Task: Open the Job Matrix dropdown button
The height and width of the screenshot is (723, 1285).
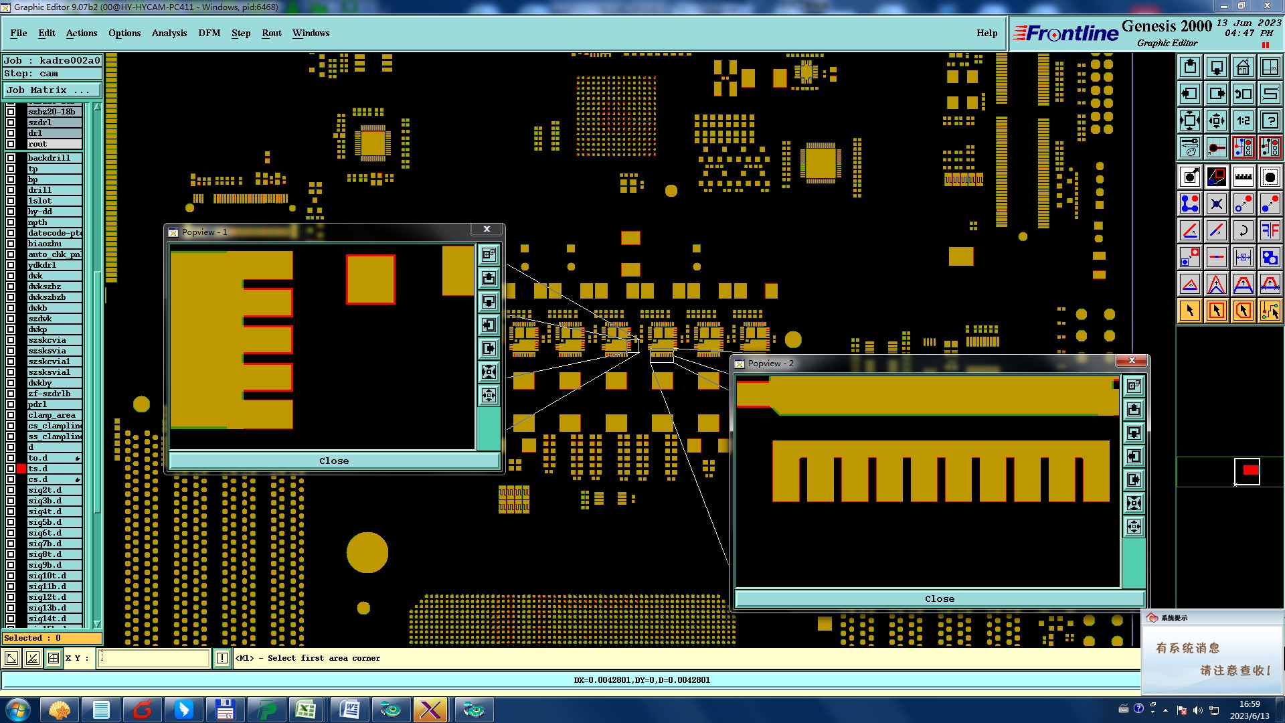Action: [x=52, y=90]
